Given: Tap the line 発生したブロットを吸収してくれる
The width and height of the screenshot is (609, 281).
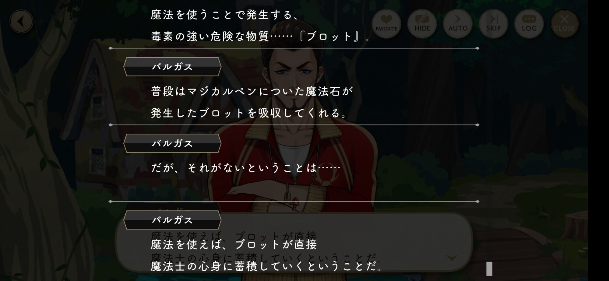Looking at the screenshot, I should point(248,113).
